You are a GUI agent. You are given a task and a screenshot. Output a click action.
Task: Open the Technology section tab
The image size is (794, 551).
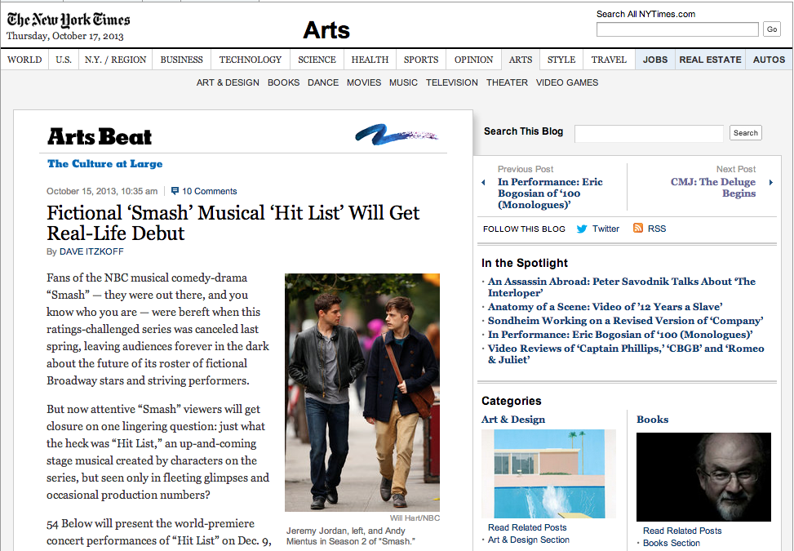(x=251, y=60)
